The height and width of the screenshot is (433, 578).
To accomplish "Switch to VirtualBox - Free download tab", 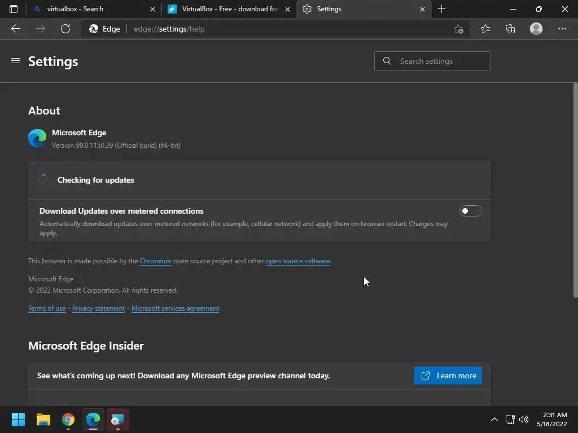I will coord(229,9).
